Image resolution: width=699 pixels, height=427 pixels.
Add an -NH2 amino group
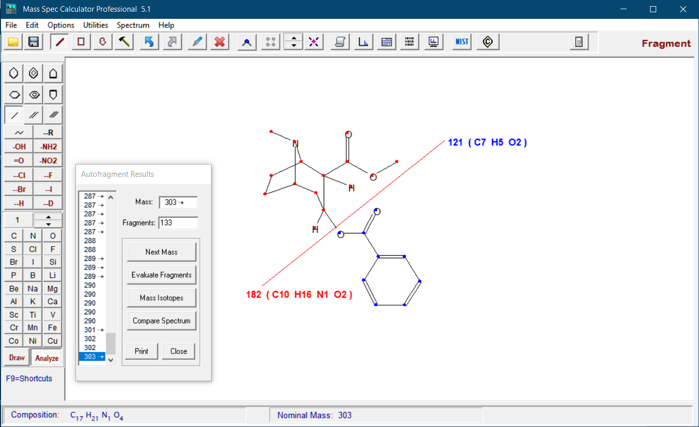coord(48,147)
